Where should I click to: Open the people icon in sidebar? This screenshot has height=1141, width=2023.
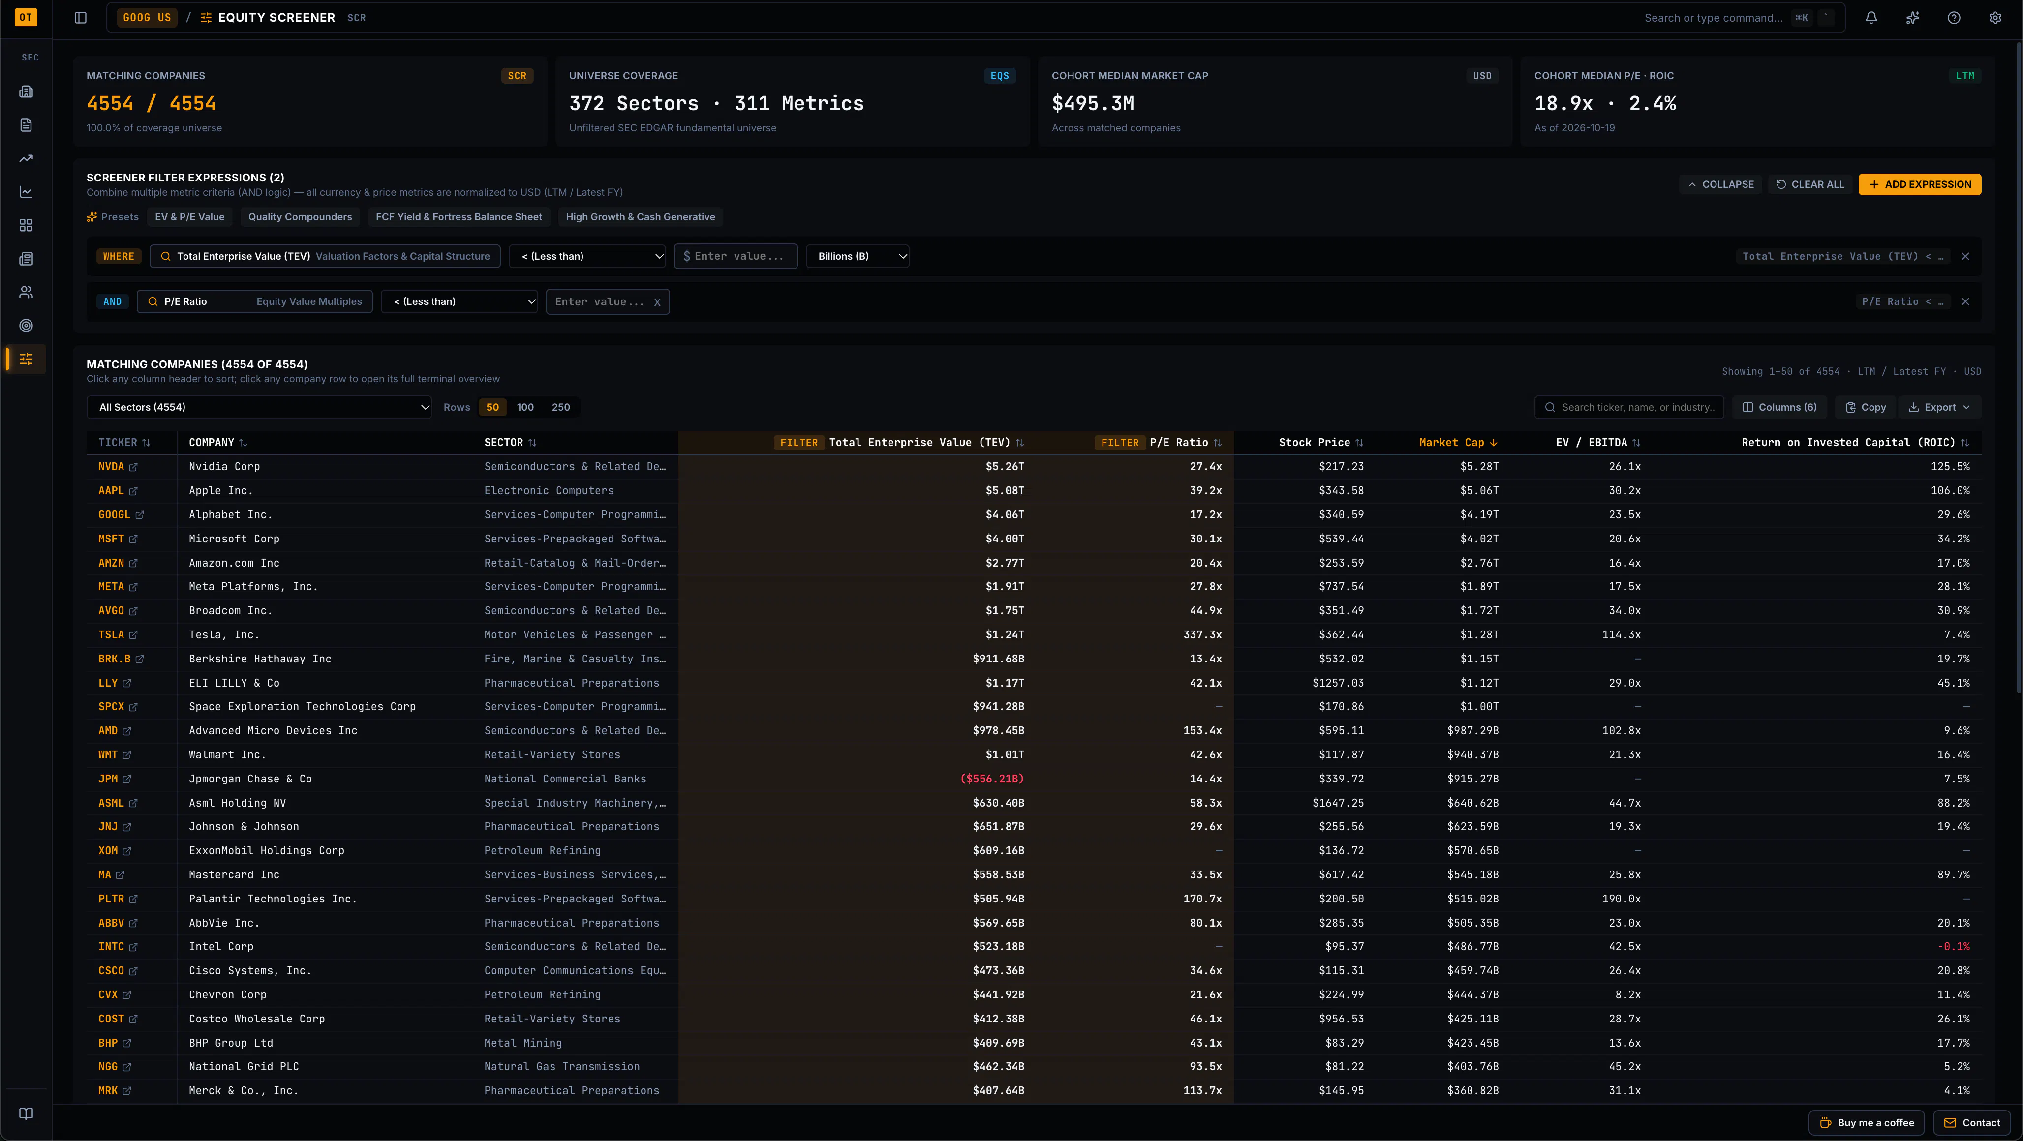(x=26, y=292)
